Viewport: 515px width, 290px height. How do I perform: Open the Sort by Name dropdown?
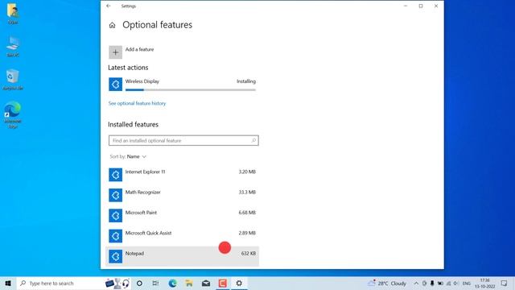click(x=128, y=156)
